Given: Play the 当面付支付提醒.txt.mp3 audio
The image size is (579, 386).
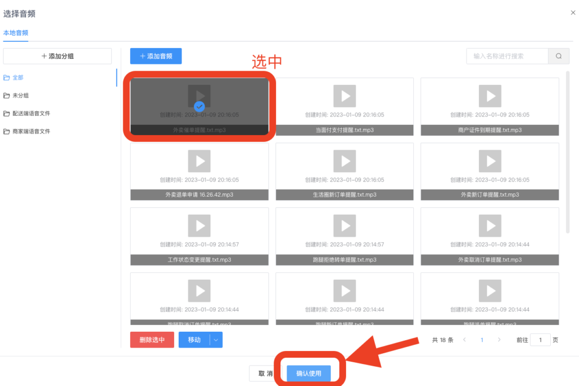Looking at the screenshot, I should point(344,96).
